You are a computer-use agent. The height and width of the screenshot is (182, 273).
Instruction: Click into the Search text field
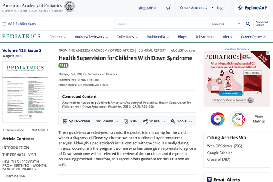(162, 24)
